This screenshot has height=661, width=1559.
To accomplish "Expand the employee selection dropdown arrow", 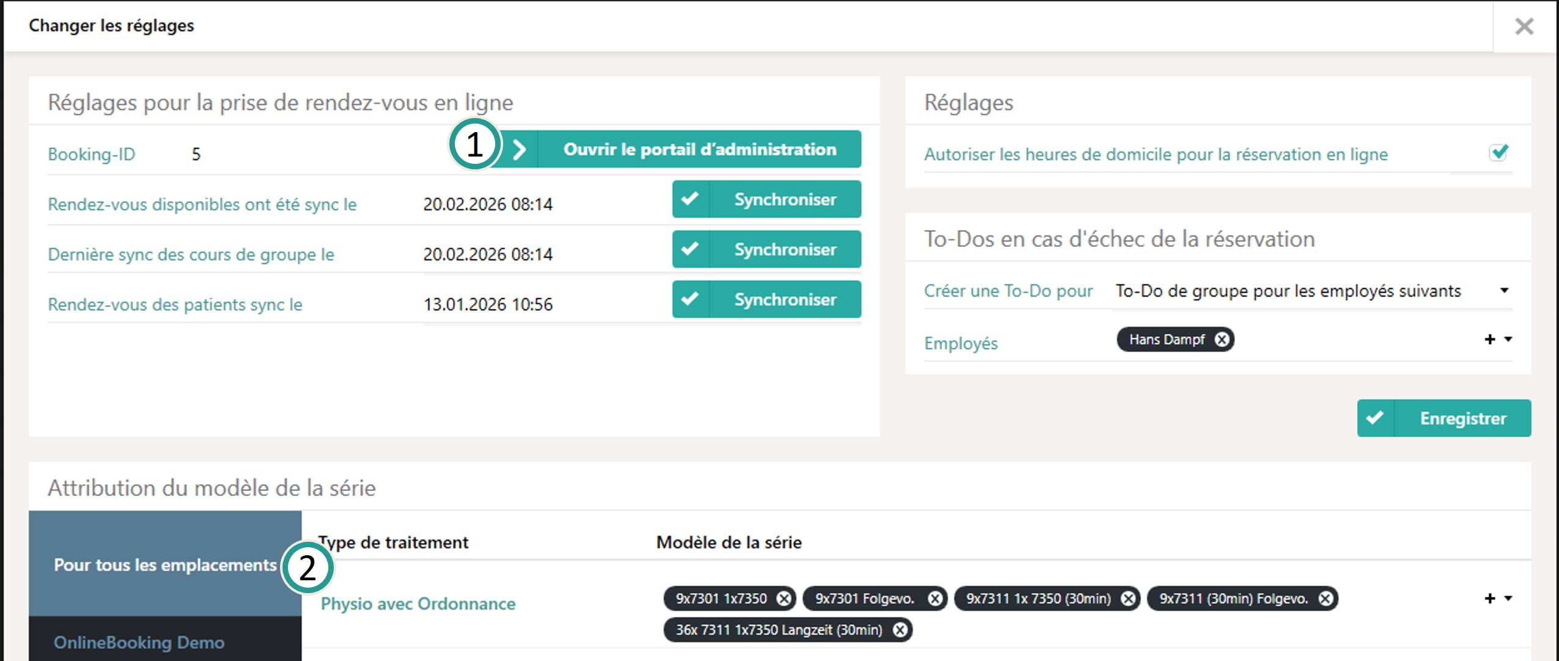I will [1508, 339].
